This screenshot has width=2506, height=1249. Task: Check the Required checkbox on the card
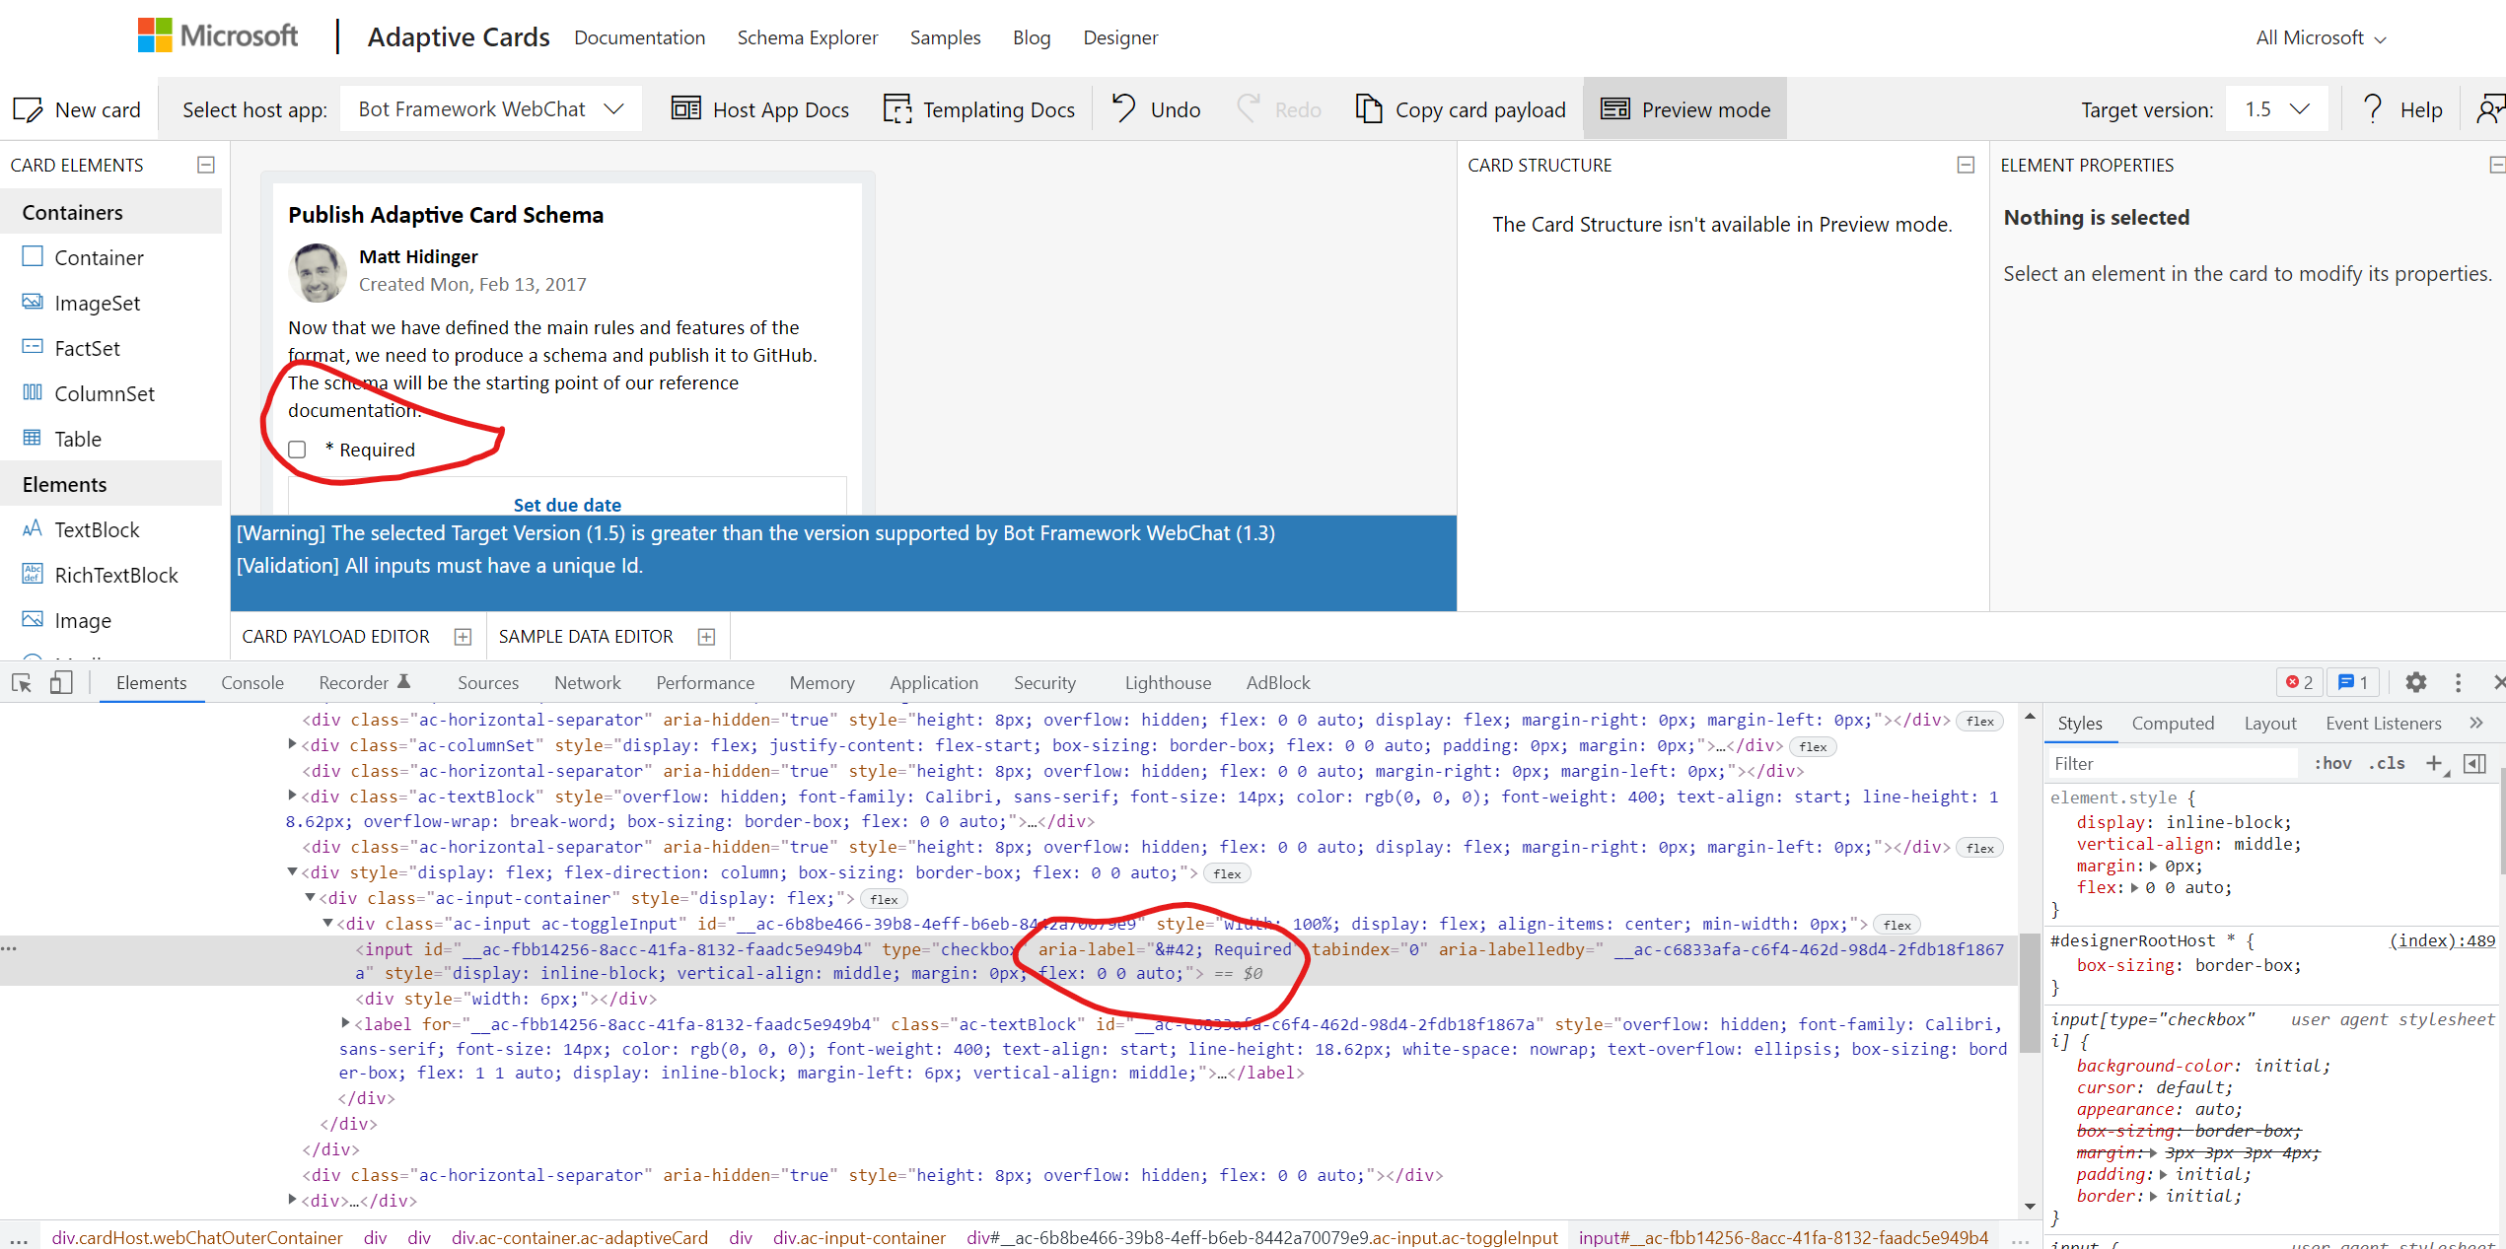click(x=297, y=449)
